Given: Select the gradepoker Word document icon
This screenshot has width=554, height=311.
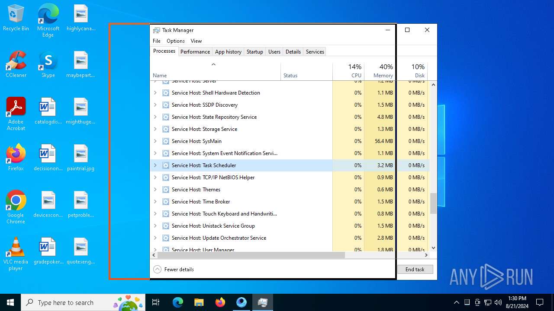Looking at the screenshot, I should tap(48, 251).
